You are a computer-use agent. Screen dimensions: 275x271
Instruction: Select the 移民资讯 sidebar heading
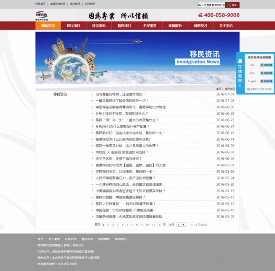click(x=60, y=94)
